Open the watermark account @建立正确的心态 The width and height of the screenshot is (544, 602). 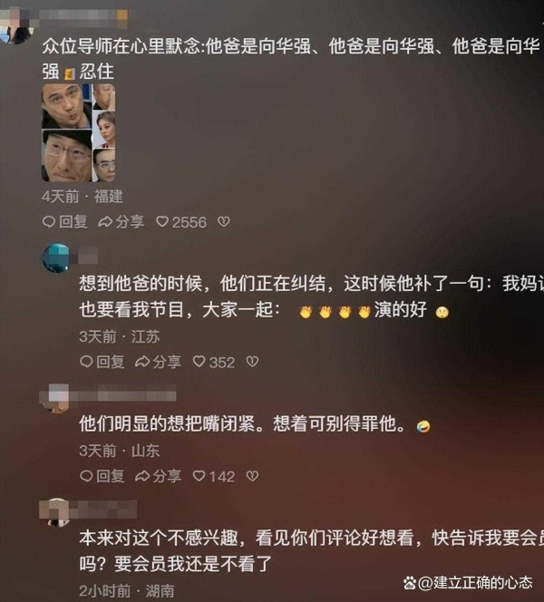pos(469,583)
